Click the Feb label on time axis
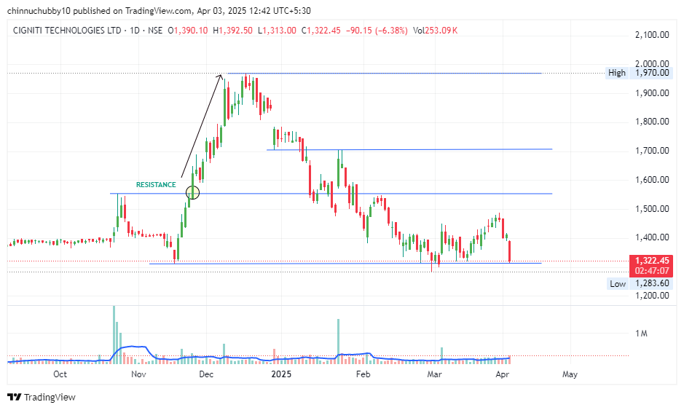Screen dimensions: 684x410 363,374
